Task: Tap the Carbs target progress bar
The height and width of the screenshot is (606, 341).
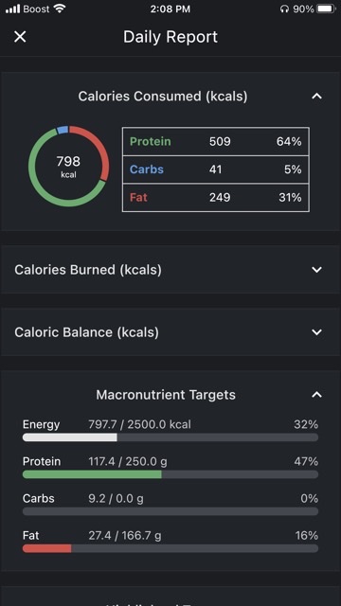Action: tap(170, 511)
